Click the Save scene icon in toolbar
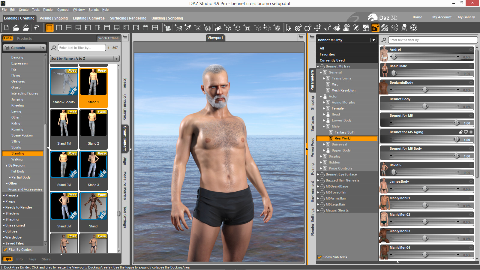Image resolution: width=480 pixels, height=270 pixels. coord(26,28)
